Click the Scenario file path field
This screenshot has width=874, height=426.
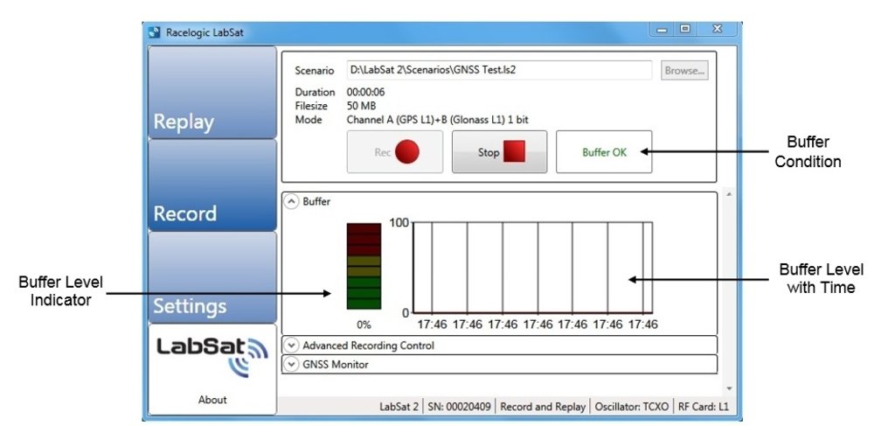[498, 71]
